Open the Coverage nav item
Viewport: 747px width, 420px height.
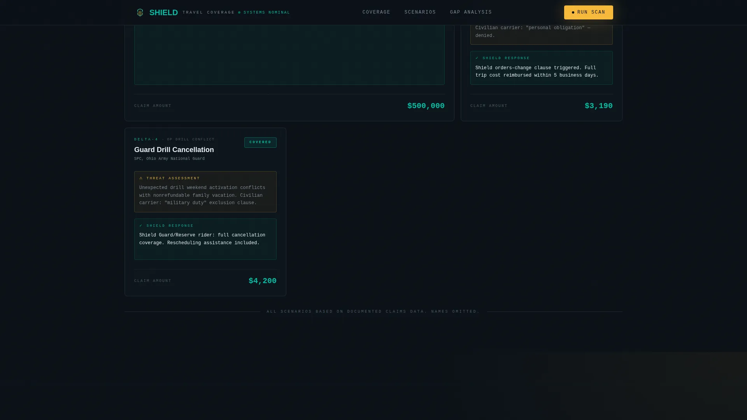pyautogui.click(x=376, y=12)
